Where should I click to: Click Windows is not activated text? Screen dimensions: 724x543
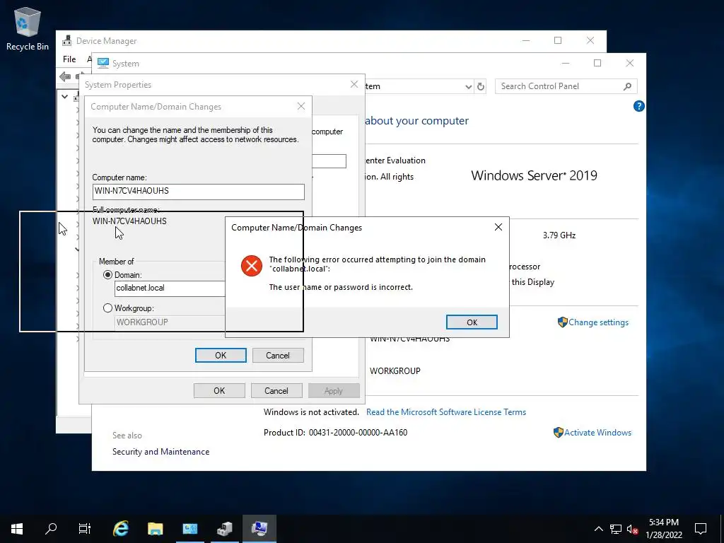tap(311, 412)
